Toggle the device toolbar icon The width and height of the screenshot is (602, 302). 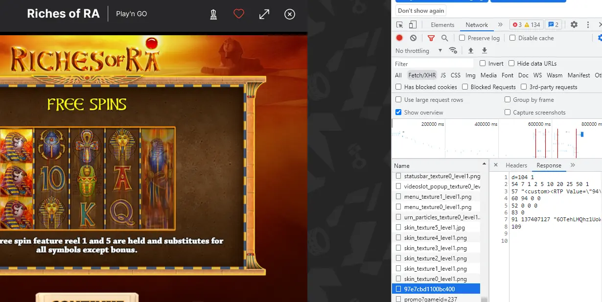tap(413, 25)
